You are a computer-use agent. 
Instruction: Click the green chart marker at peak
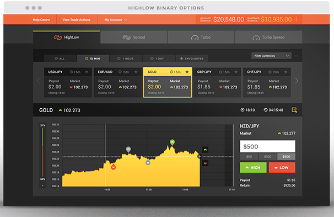click(x=172, y=142)
